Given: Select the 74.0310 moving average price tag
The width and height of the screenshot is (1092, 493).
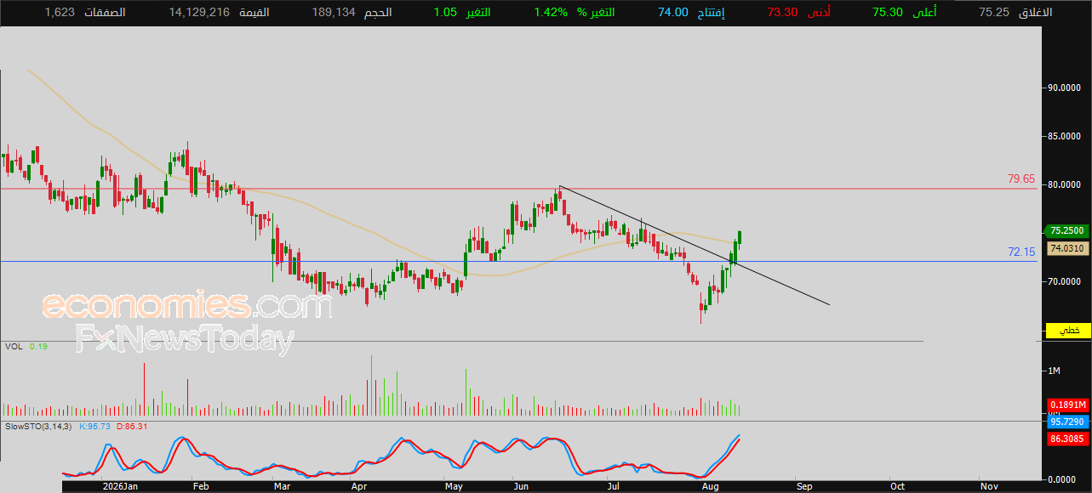Looking at the screenshot, I should click(x=1067, y=248).
